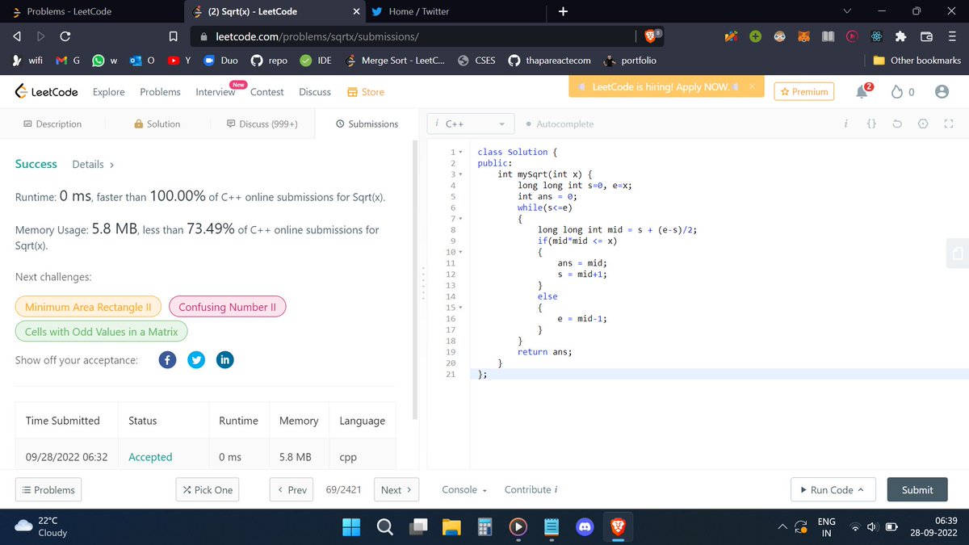Collapse code fold arrow on line 7

460,219
